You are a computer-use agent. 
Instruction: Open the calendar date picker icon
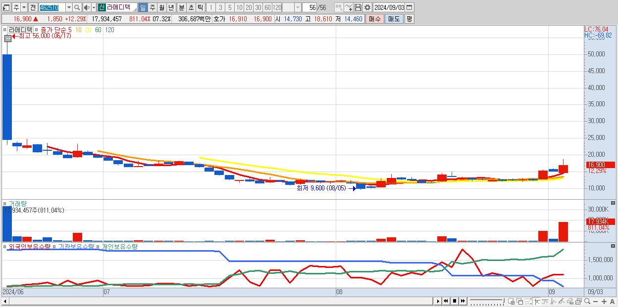coord(409,7)
